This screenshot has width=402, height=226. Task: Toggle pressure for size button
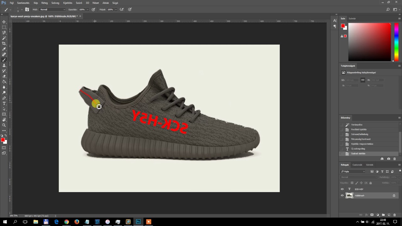[130, 9]
